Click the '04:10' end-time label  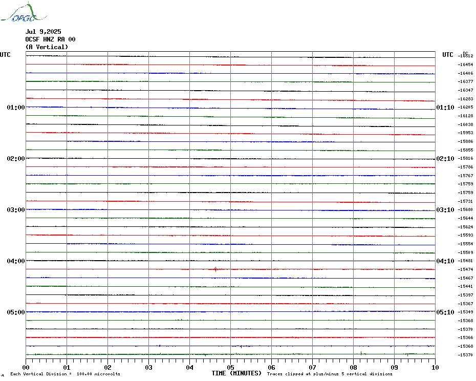[445, 261]
